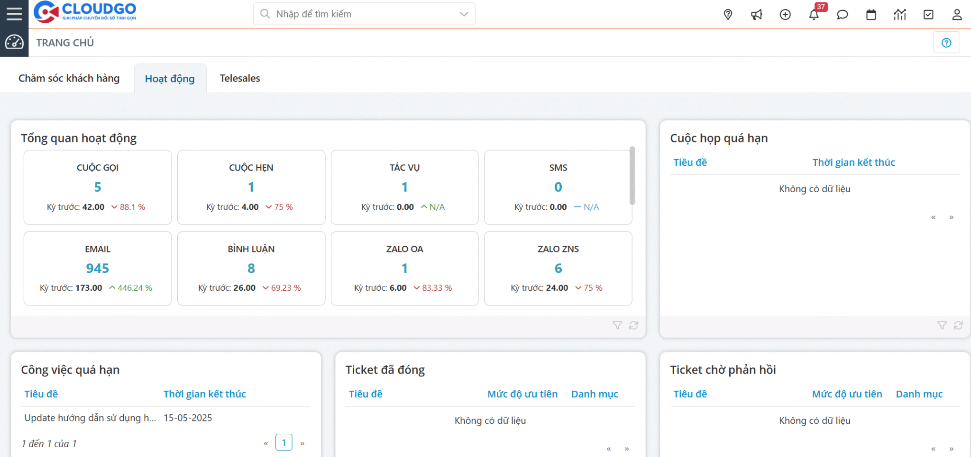Go to page 1 in Công việc quá hạn
The width and height of the screenshot is (971, 457).
click(284, 443)
